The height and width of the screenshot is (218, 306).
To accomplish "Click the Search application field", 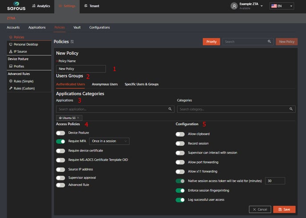I will click(x=115, y=109).
